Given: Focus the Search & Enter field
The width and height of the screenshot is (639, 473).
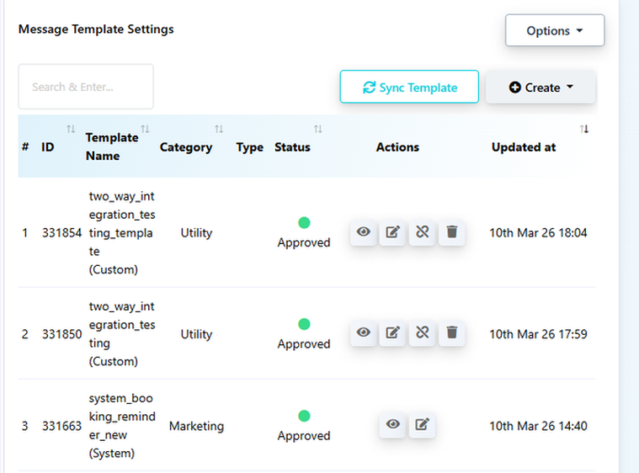Looking at the screenshot, I should click(x=86, y=87).
